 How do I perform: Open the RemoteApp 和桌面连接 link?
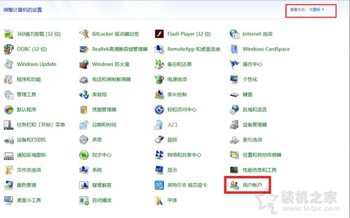(194, 49)
